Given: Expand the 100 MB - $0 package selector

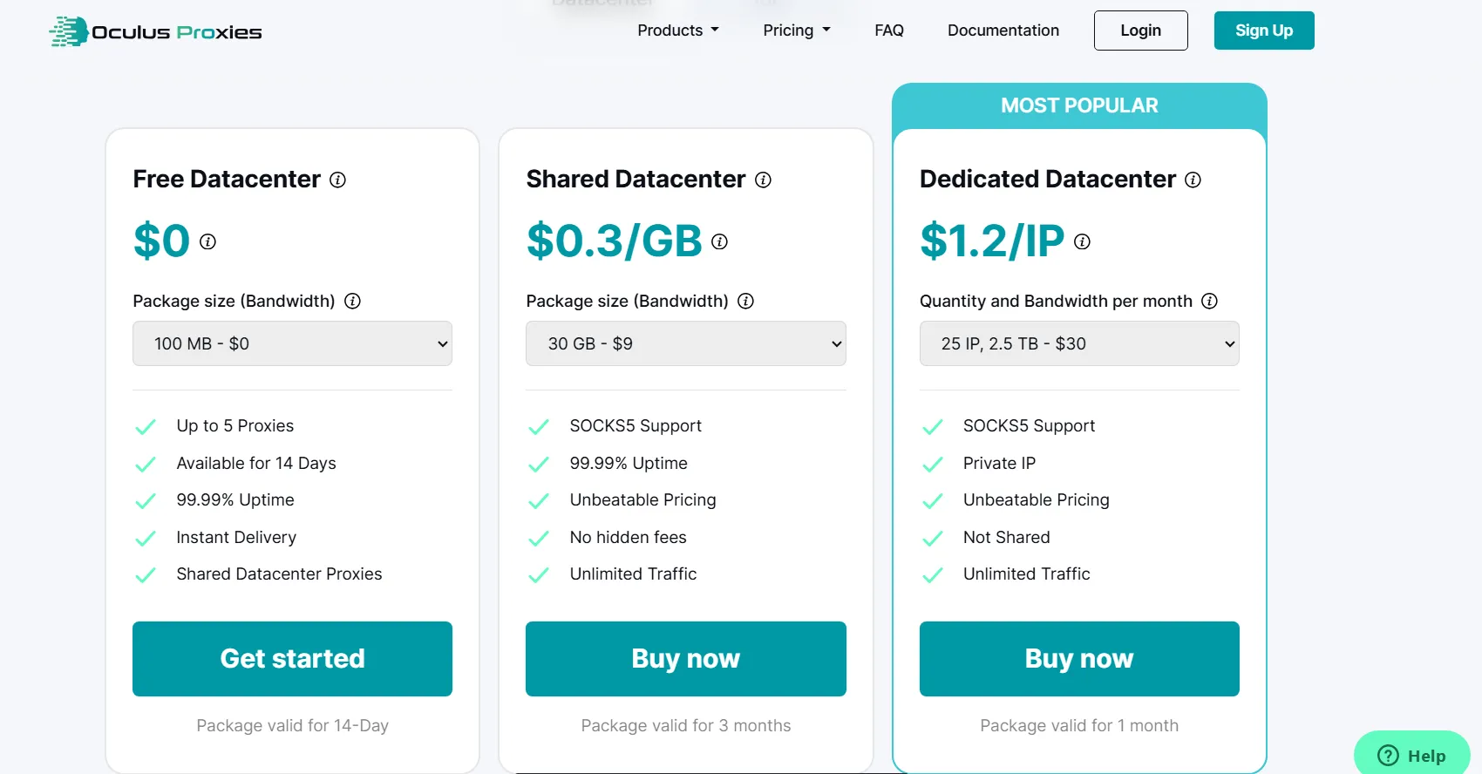Looking at the screenshot, I should 292,343.
